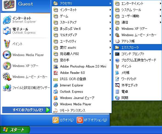162x134 pixels.
Task: Open メモ帳 notepad icon
Action: click(117, 73)
